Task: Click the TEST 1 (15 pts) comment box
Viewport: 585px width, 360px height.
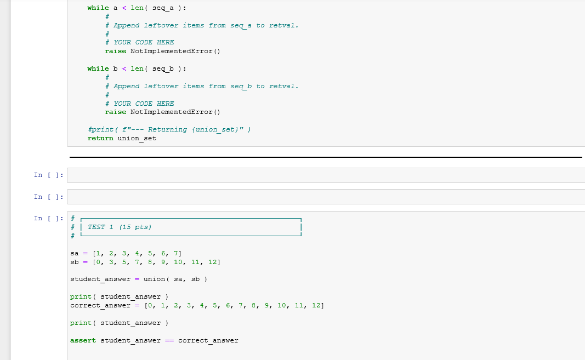Action: tap(123, 226)
